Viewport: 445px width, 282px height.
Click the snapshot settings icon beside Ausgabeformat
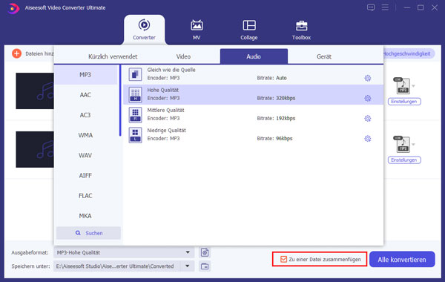(x=205, y=252)
